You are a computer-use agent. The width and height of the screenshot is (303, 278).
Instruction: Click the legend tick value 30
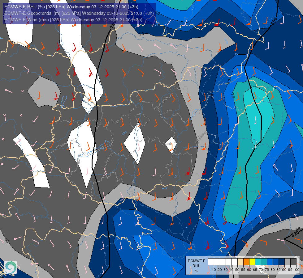[226, 270]
